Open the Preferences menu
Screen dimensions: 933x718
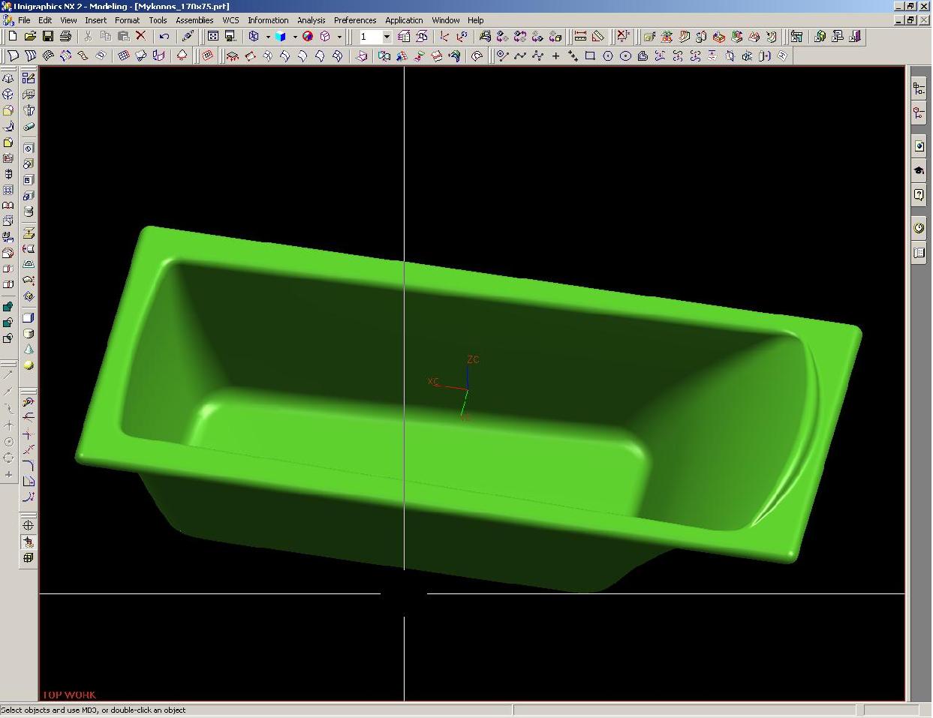(354, 20)
